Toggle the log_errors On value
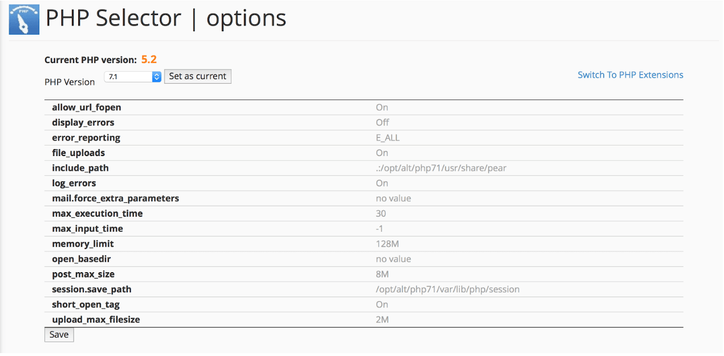Viewport: 724px width, 356px height. coord(382,183)
